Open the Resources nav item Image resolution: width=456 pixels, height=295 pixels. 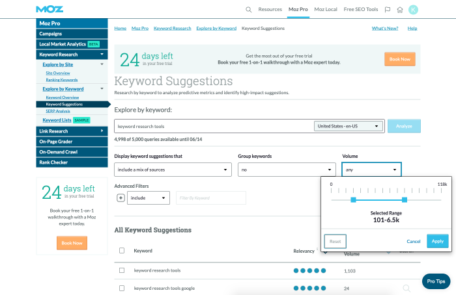pyautogui.click(x=270, y=9)
